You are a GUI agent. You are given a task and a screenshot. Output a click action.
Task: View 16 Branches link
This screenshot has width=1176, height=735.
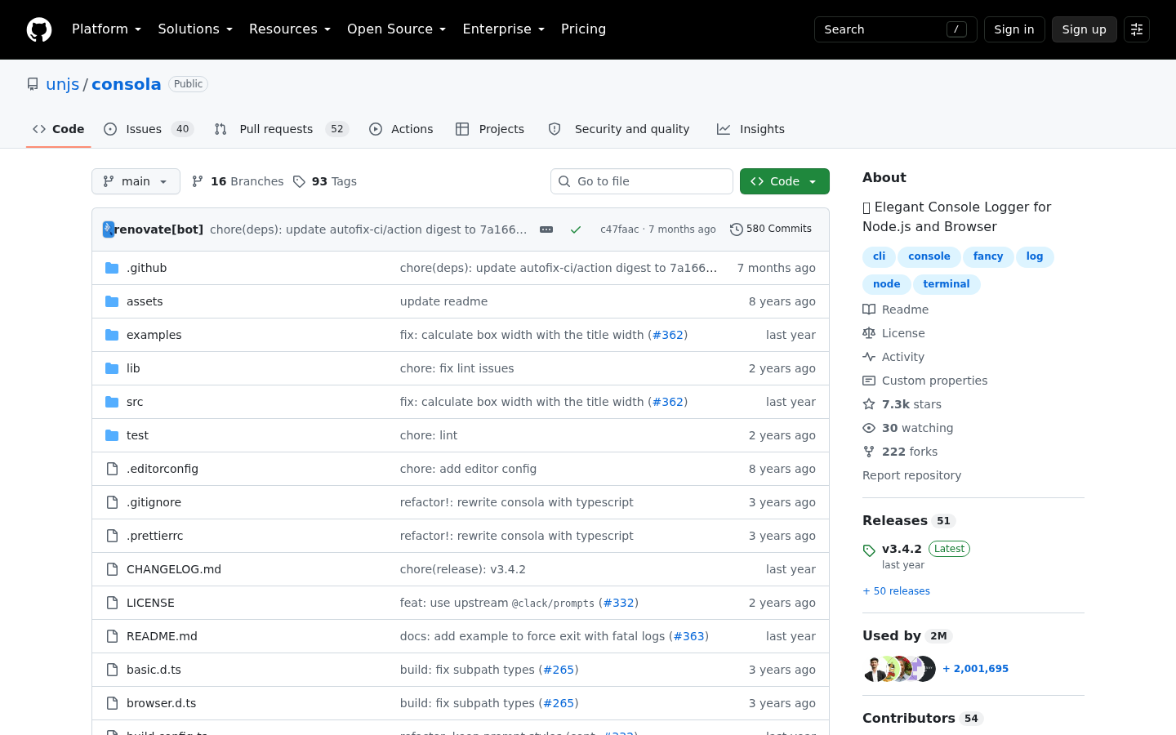[238, 181]
